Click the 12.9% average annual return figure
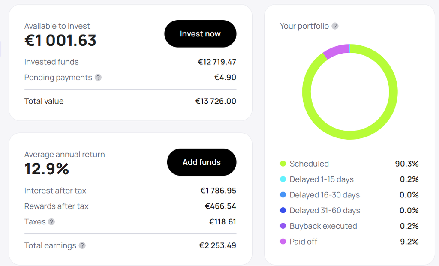Image resolution: width=439 pixels, height=266 pixels. click(x=47, y=169)
